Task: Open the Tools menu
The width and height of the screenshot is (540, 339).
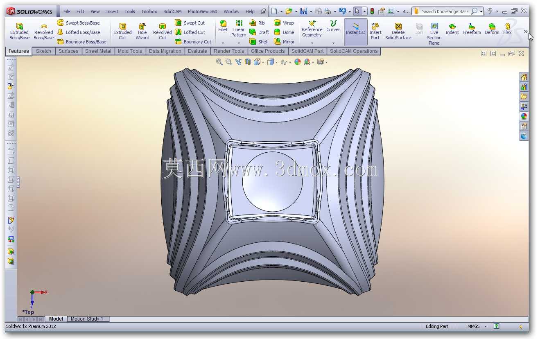Action: click(x=130, y=11)
